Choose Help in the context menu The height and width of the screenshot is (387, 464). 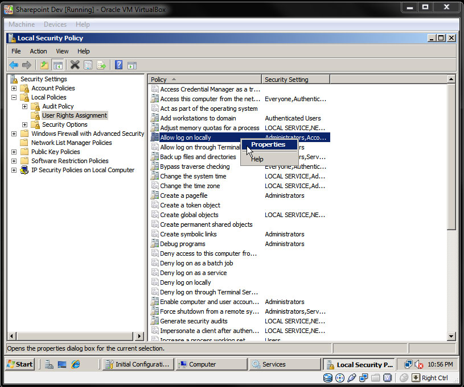[269, 159]
